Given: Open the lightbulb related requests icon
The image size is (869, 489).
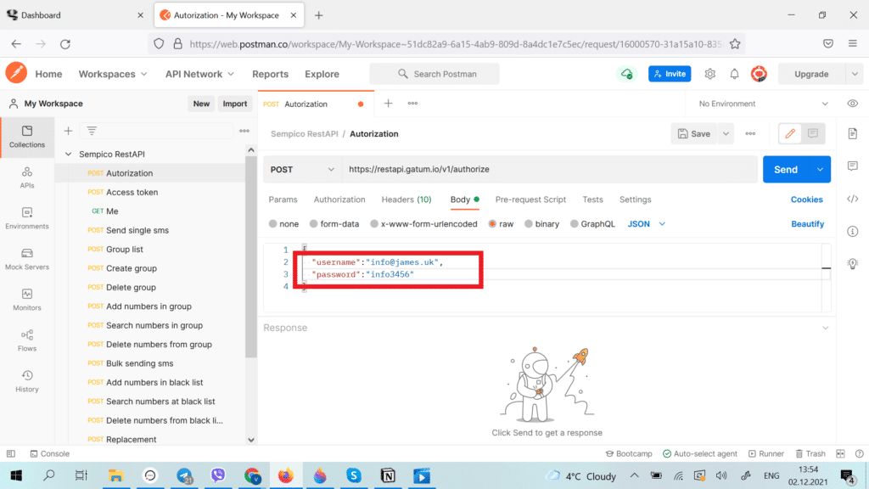Looking at the screenshot, I should pyautogui.click(x=852, y=263).
